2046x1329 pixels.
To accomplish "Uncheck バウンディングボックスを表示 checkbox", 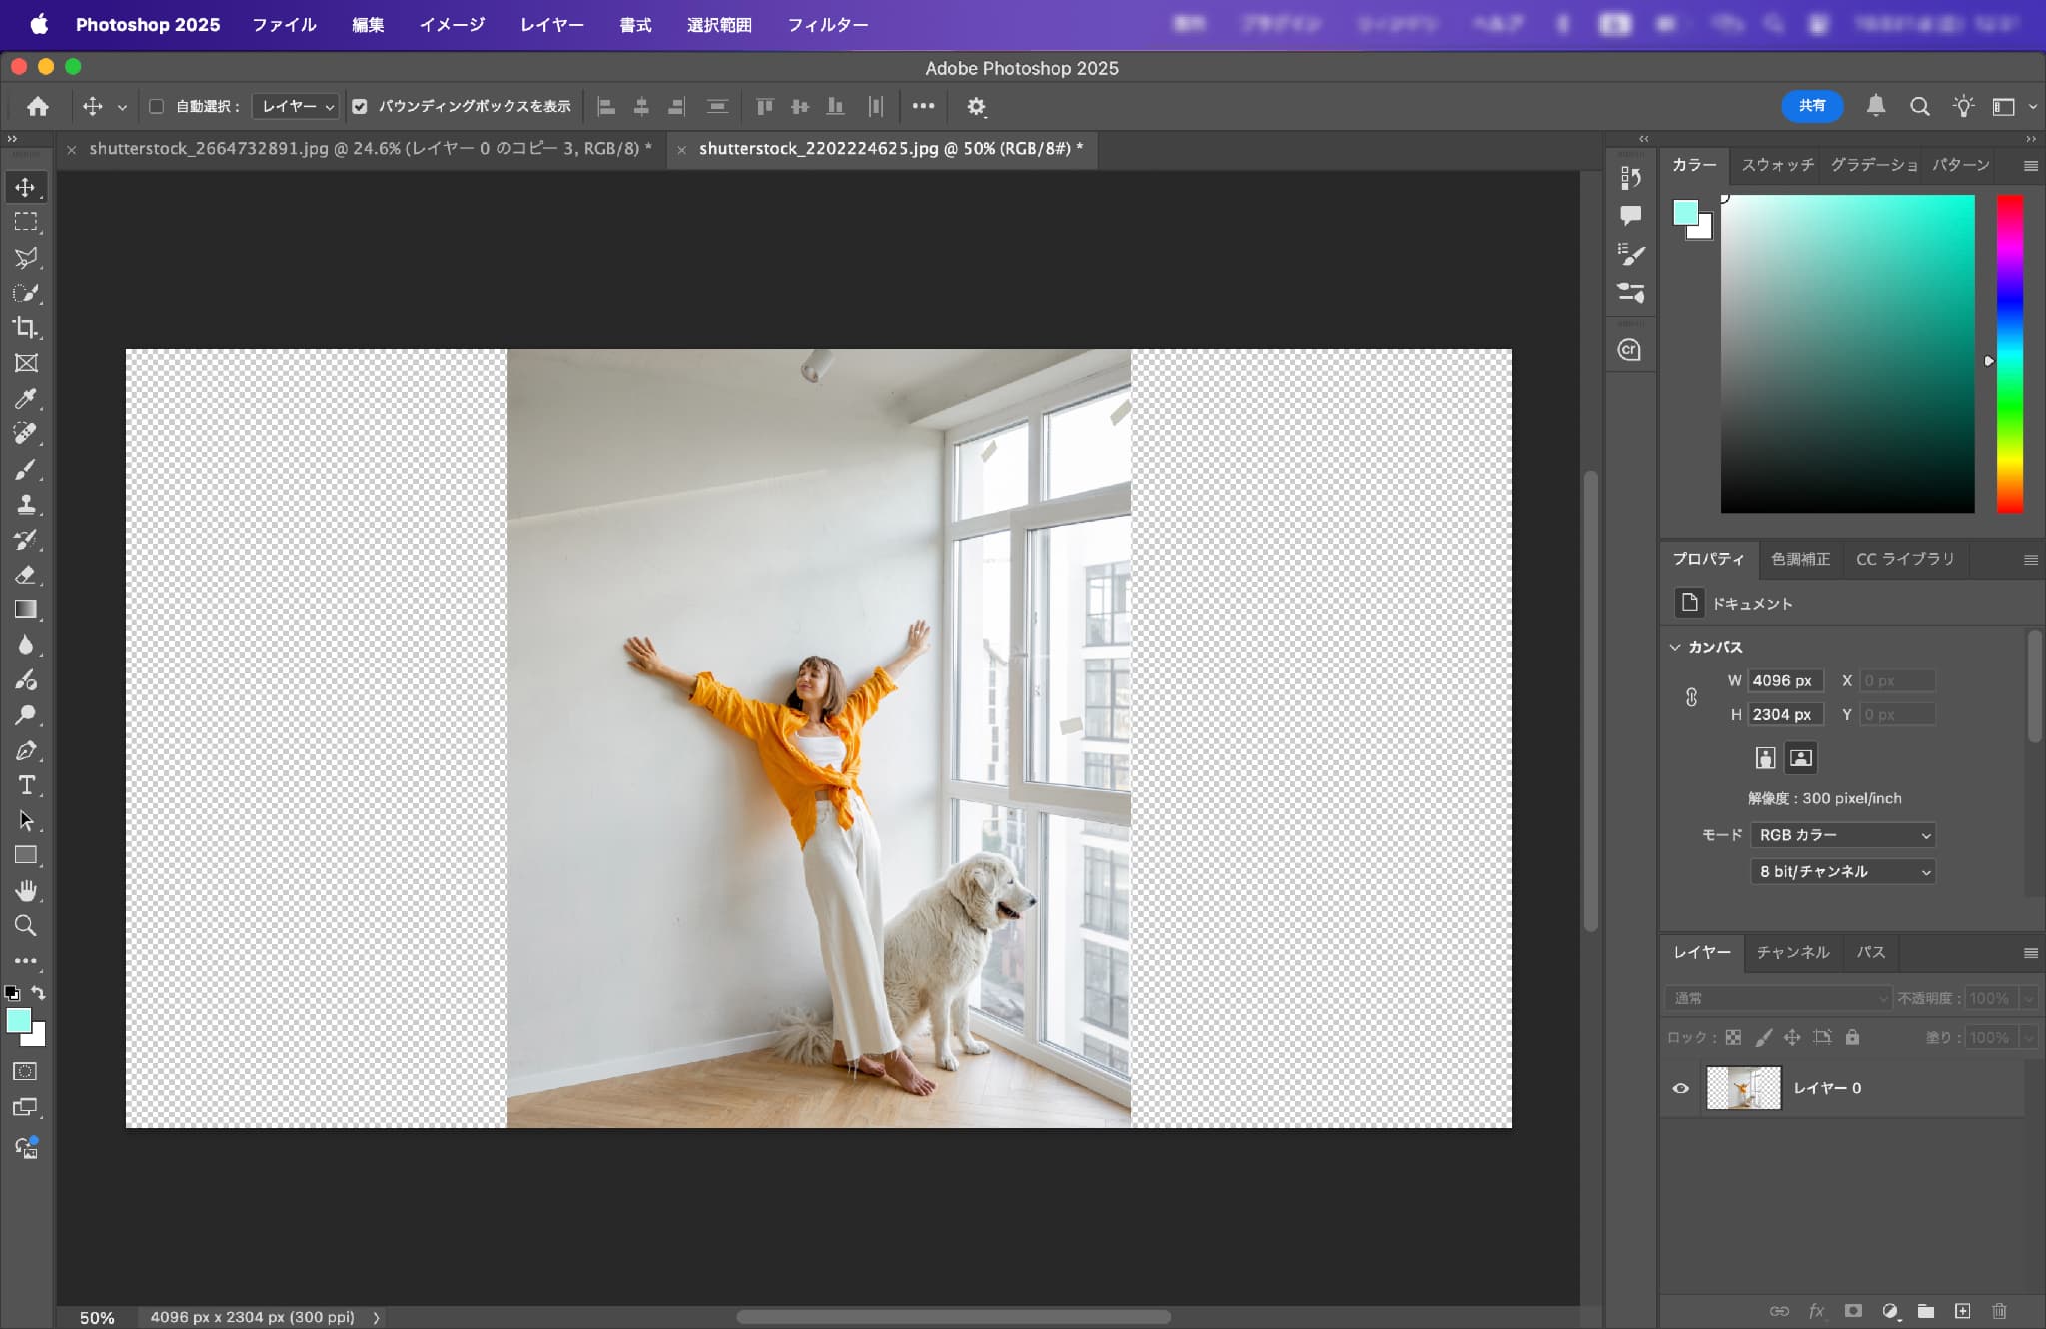I will [360, 106].
